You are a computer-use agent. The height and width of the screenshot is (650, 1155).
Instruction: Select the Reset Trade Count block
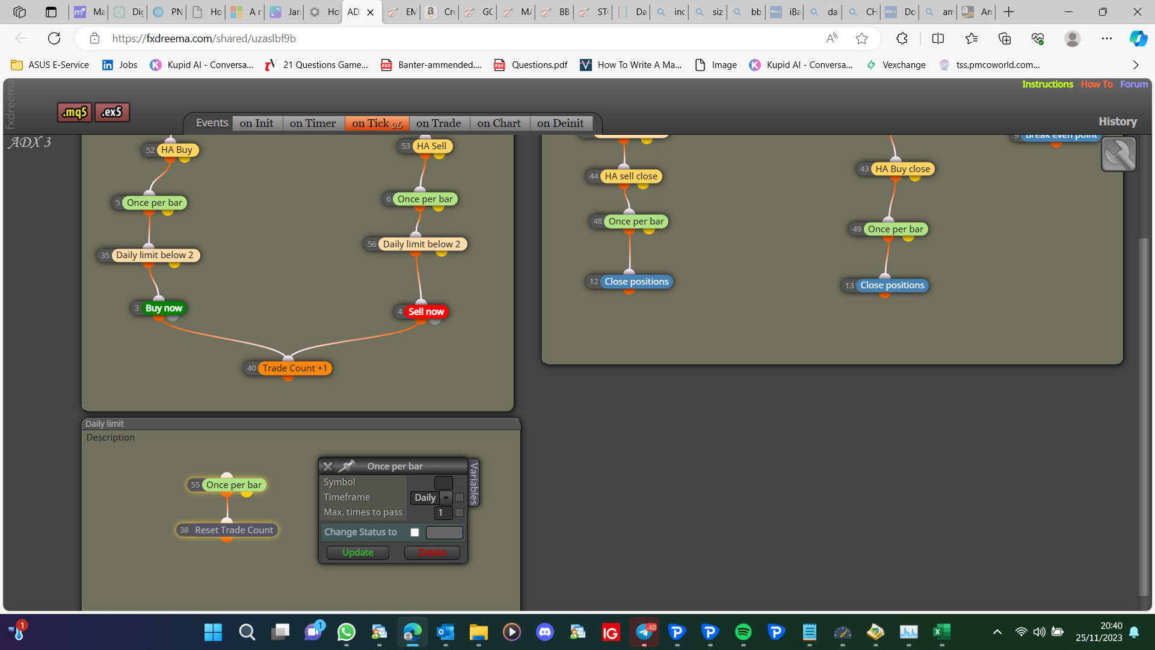tap(234, 530)
